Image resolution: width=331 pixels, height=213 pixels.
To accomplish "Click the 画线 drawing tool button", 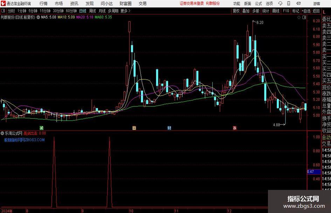I will pos(276,11).
